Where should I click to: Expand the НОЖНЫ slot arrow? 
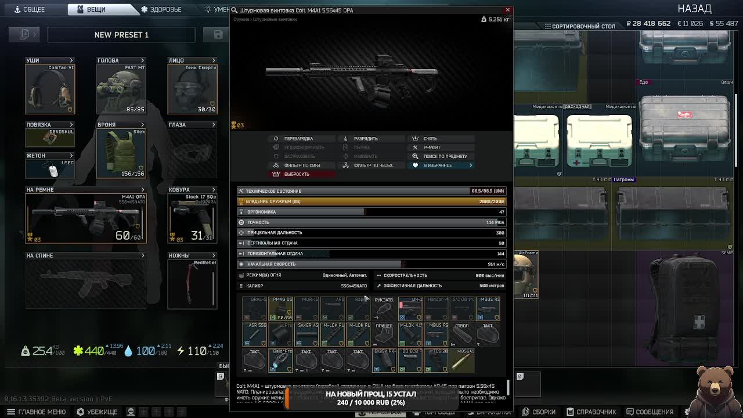214,255
